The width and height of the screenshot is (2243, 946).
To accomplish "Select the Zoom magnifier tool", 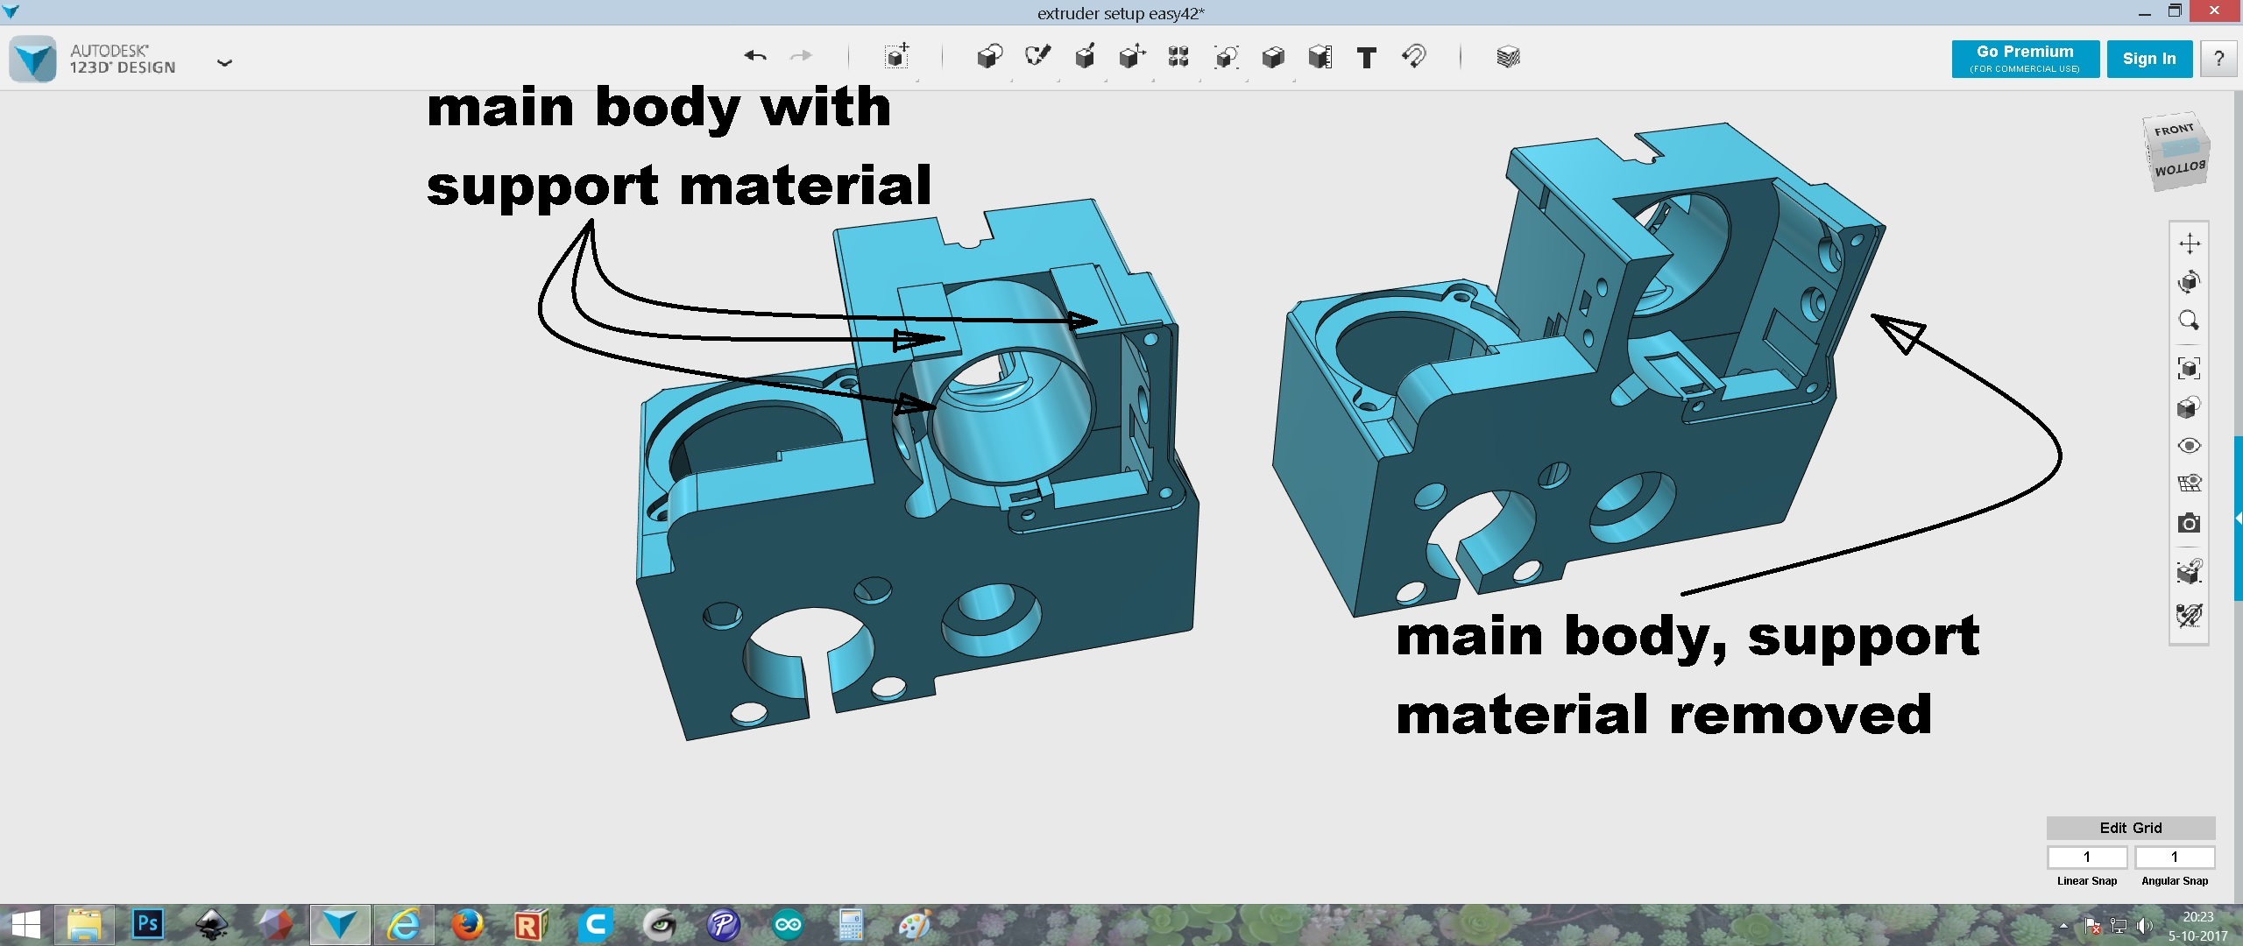I will tap(2189, 321).
